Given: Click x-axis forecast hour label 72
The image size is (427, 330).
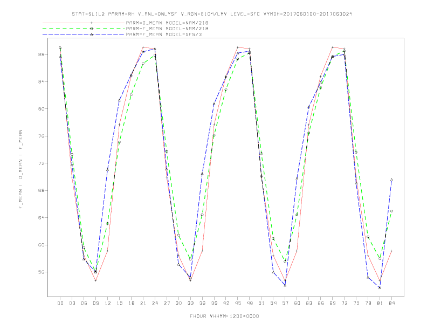Looking at the screenshot, I should (x=345, y=303).
